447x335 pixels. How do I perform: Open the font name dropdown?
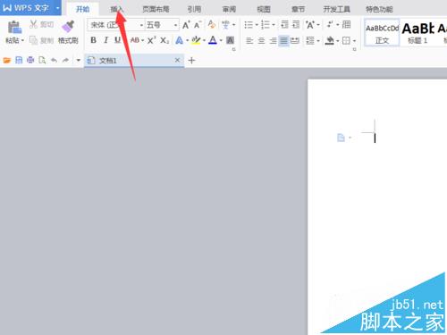141,25
